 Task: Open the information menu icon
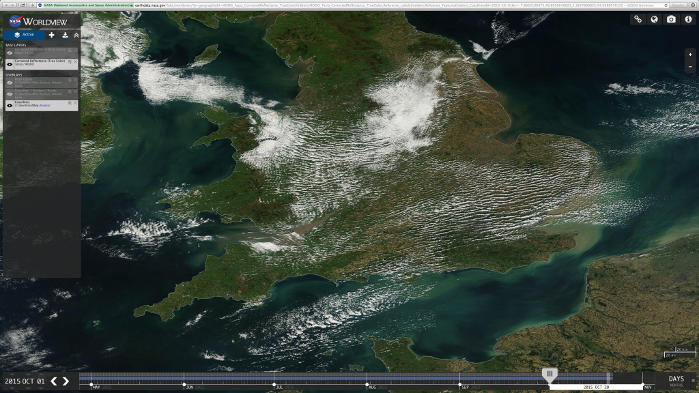(x=688, y=19)
